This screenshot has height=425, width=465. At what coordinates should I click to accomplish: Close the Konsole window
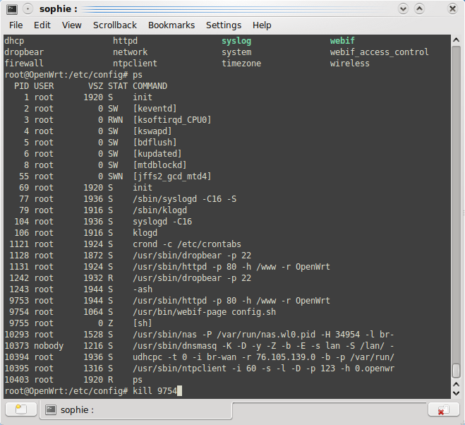(x=452, y=9)
